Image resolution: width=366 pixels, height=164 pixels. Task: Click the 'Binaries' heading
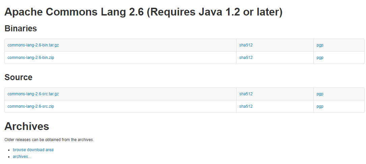click(x=21, y=28)
